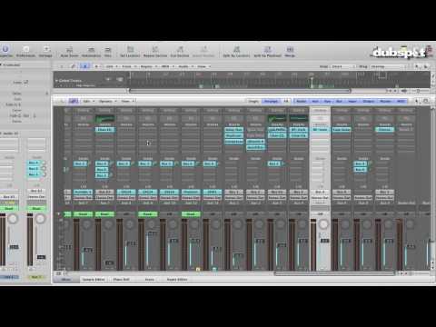
Task: Open the Preferences toolbar icon
Action: click(x=25, y=51)
